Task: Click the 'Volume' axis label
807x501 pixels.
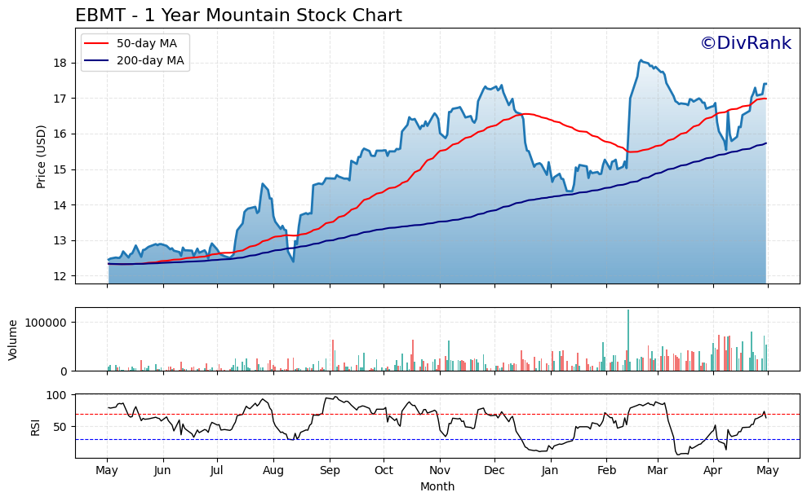Action: (x=13, y=340)
